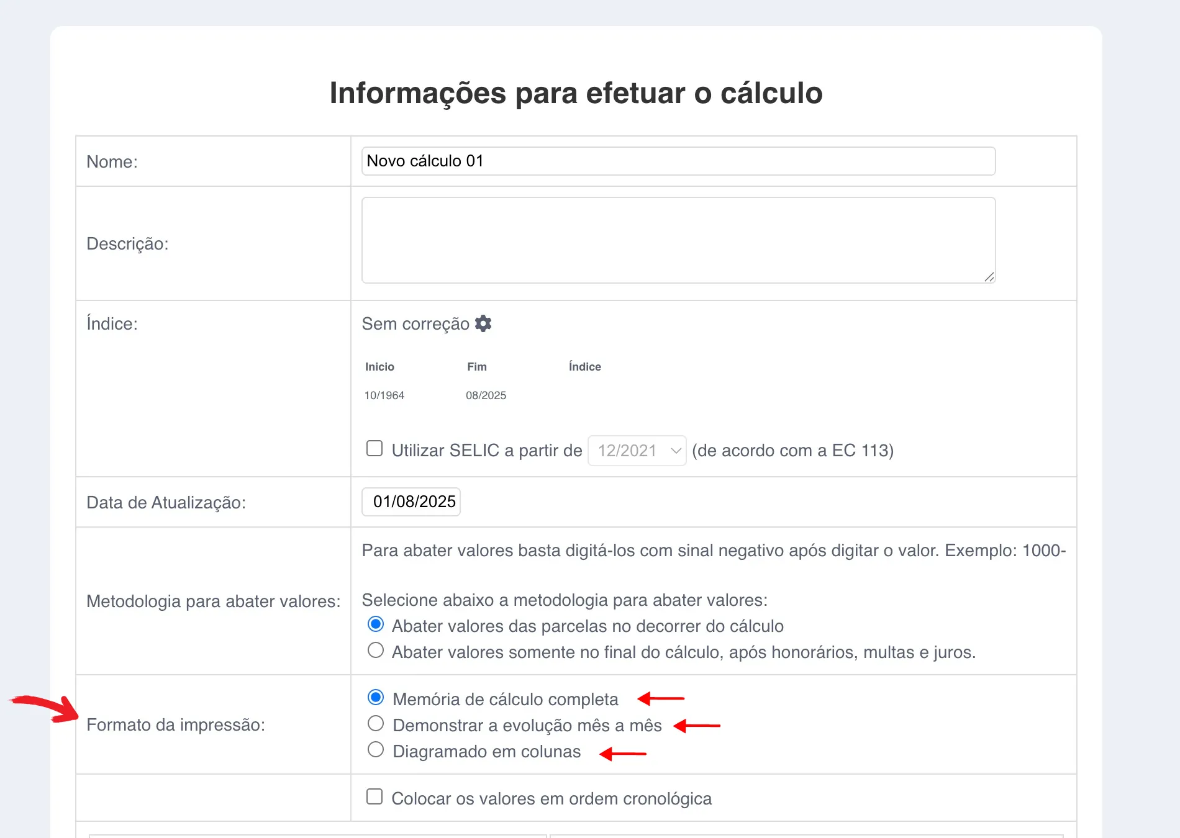Click the Fim column header
The image size is (1180, 838).
477,367
